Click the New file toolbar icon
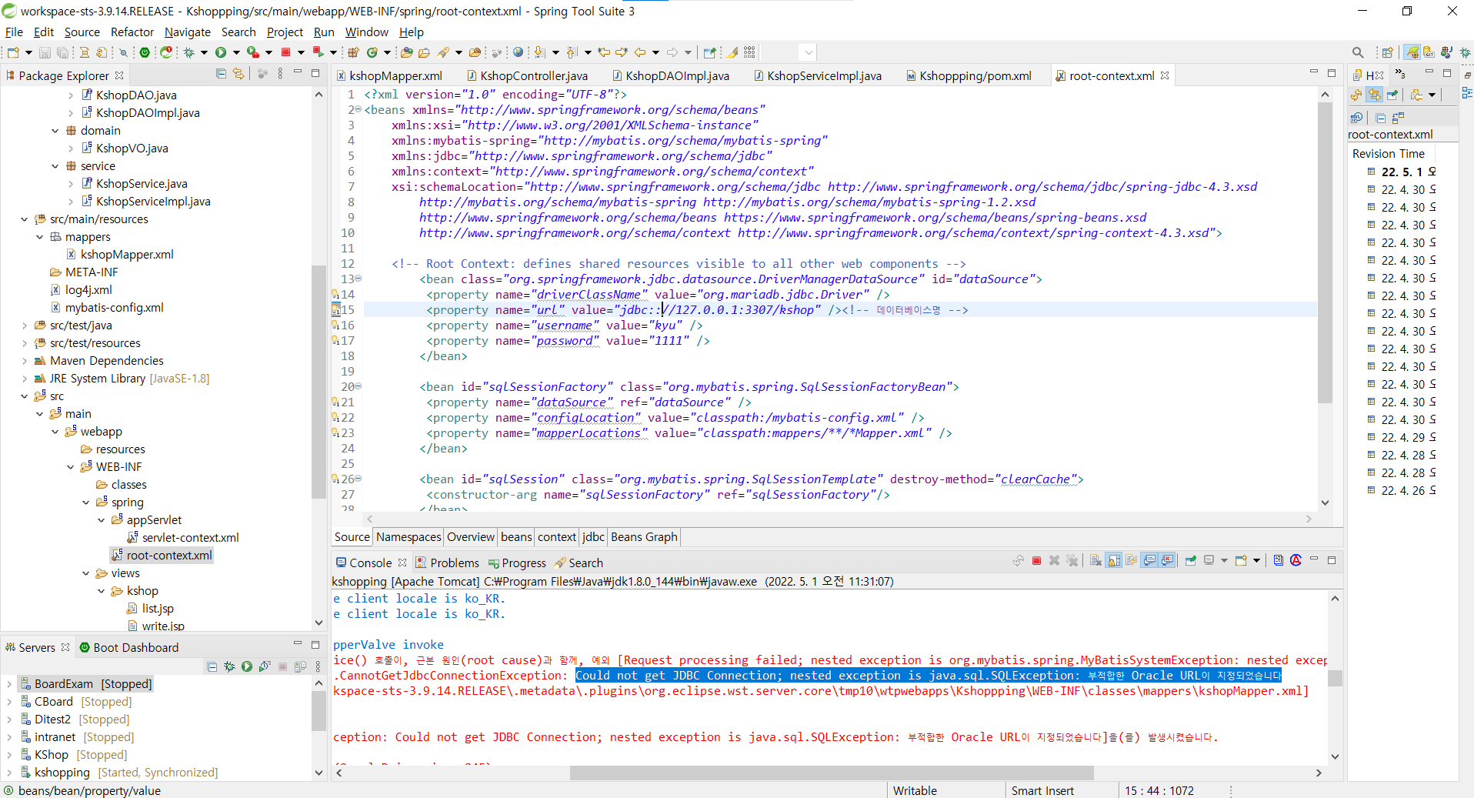 (x=13, y=52)
